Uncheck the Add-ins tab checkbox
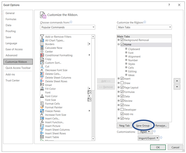 (122, 114)
